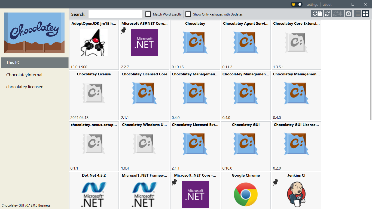This screenshot has height=209, width=372.
Task: Click the refresh packages icon
Action: [328, 14]
